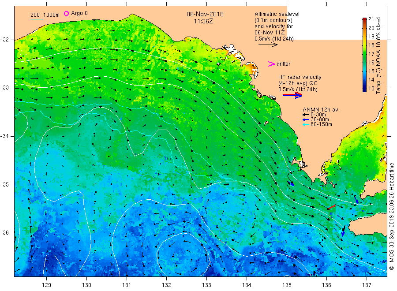This screenshot has height=291, width=397.
Task: Click the 11:36Z time text
Action: pyautogui.click(x=203, y=21)
